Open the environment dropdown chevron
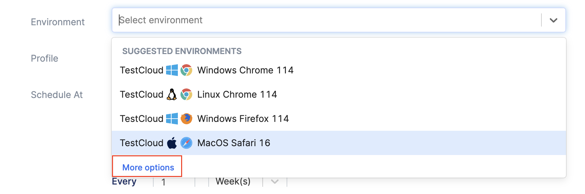The image size is (585, 194). click(554, 20)
